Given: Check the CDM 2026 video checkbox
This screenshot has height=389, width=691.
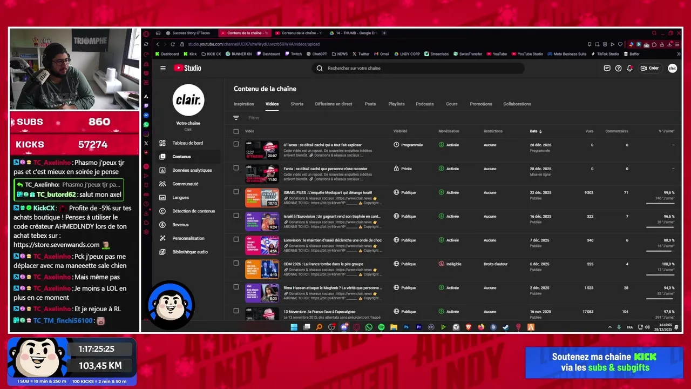Looking at the screenshot, I should (236, 263).
